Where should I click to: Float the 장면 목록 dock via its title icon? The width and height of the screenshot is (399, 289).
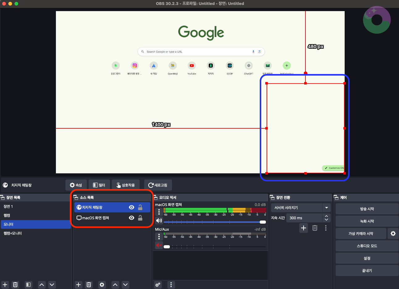[x=2, y=197]
